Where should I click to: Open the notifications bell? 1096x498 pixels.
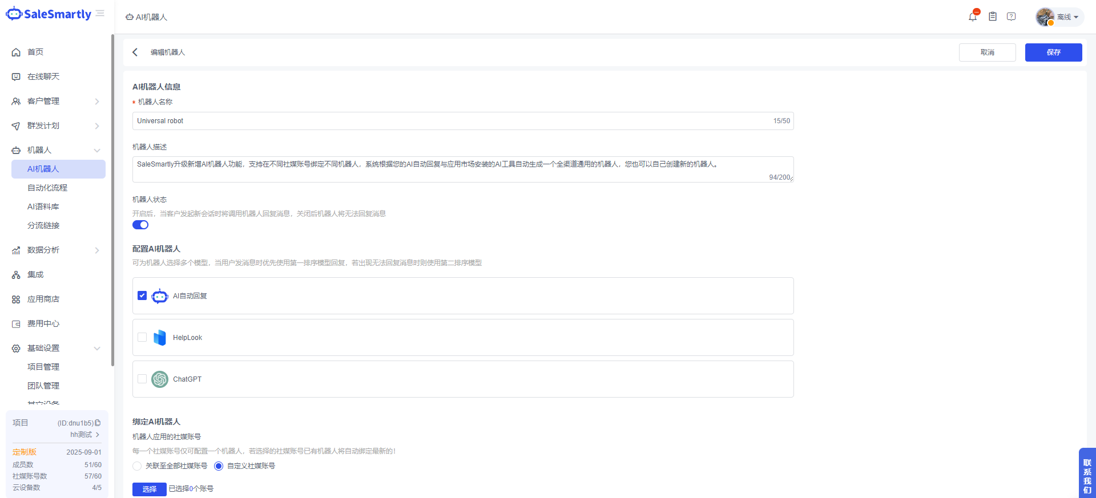click(x=973, y=17)
